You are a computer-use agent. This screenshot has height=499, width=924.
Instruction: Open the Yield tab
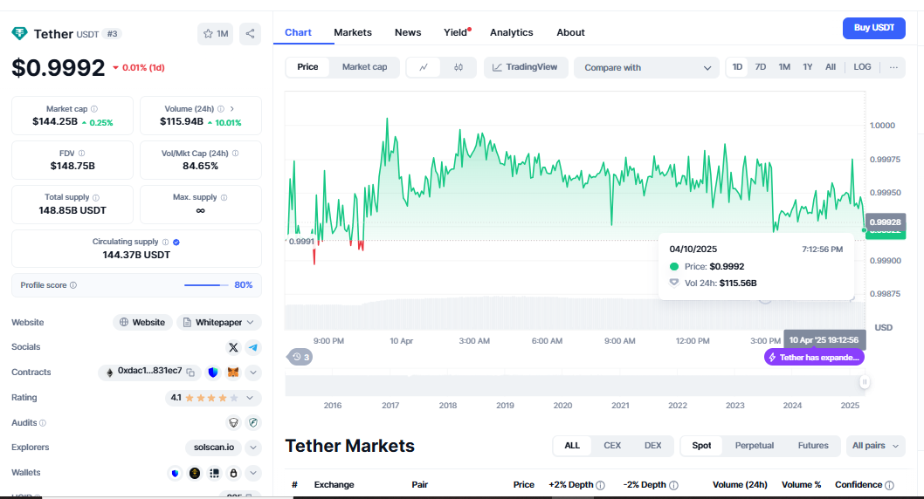pyautogui.click(x=456, y=32)
